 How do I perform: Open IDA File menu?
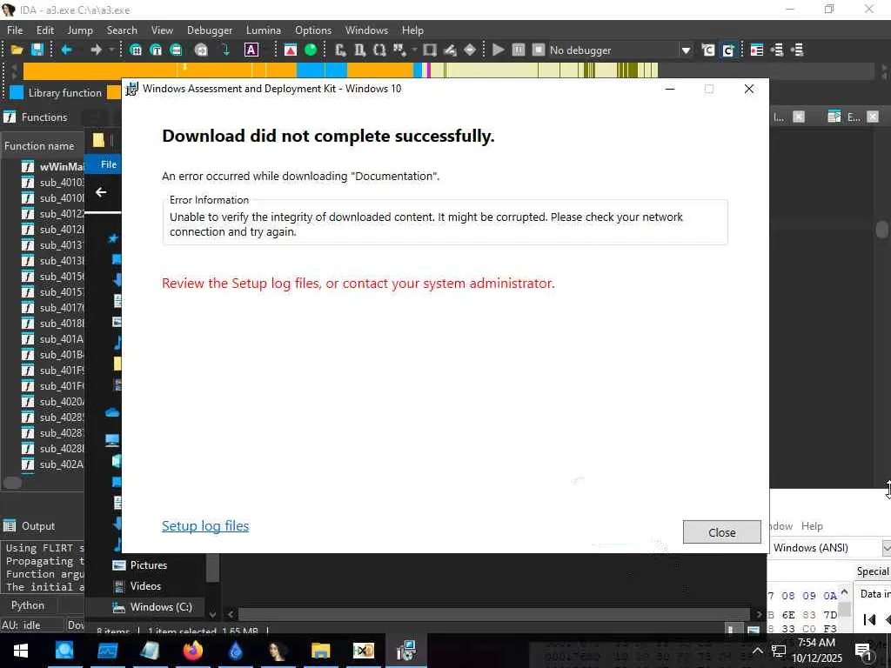(x=15, y=30)
